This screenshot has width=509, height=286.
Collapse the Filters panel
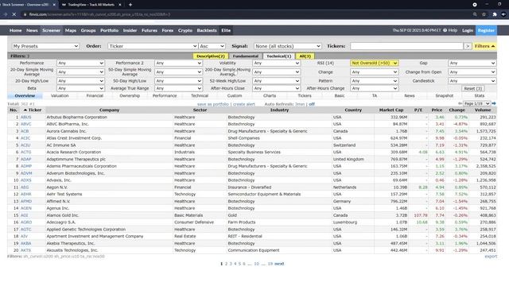pyautogui.click(x=484, y=46)
